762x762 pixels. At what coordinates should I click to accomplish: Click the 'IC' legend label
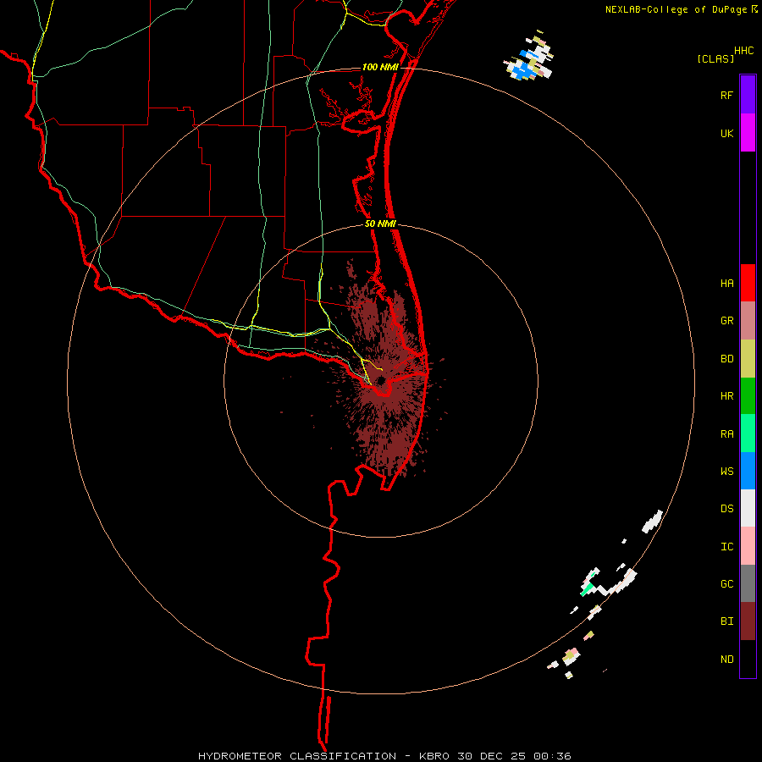point(726,547)
